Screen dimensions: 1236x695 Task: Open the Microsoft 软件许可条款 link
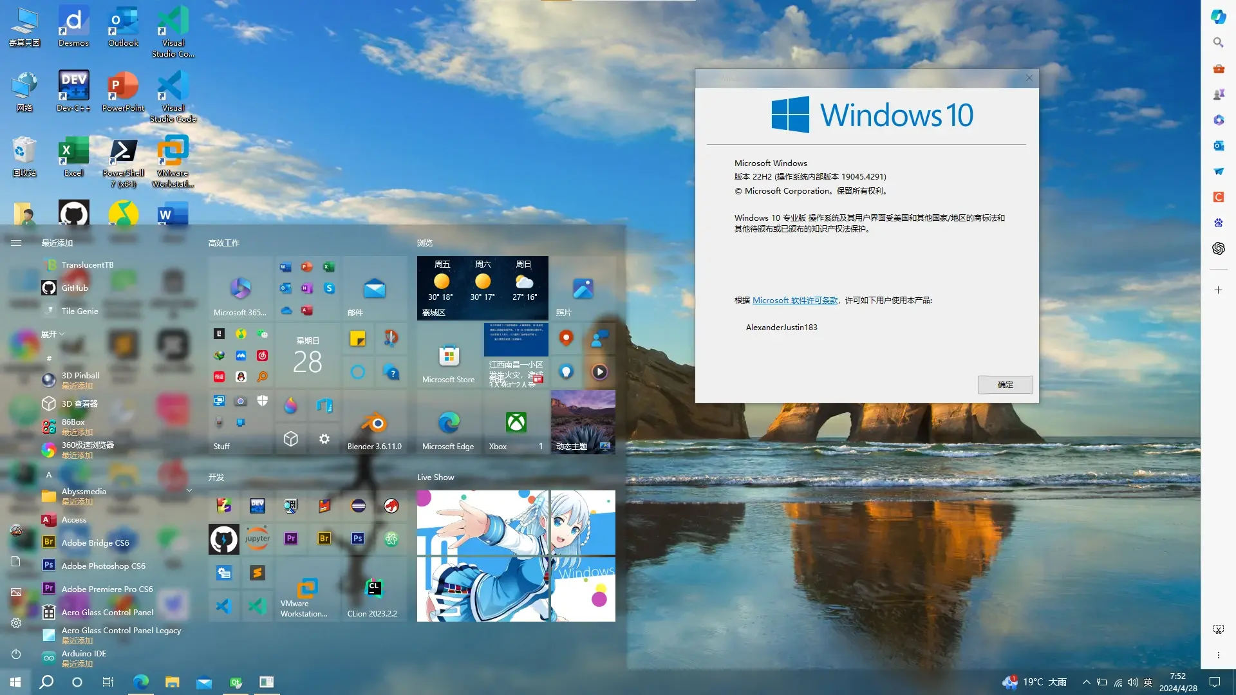795,301
